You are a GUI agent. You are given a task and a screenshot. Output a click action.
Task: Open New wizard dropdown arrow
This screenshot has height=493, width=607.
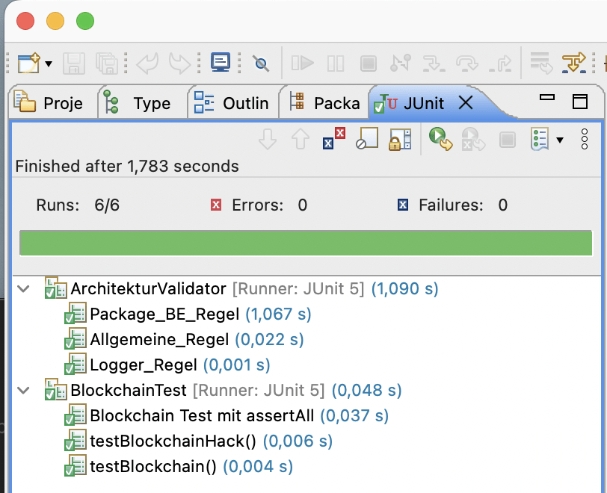[x=49, y=63]
